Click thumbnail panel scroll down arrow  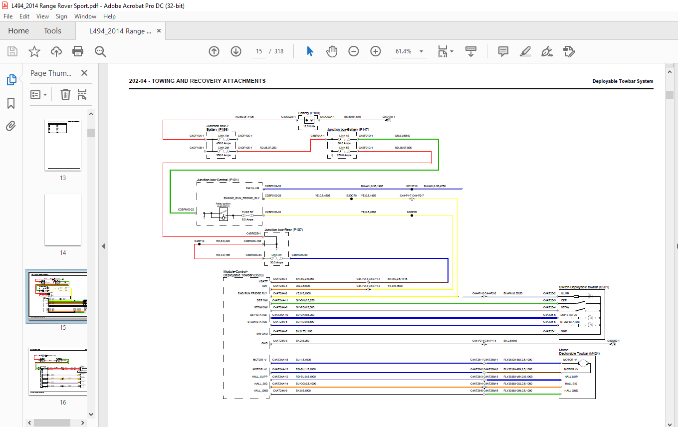[x=91, y=414]
